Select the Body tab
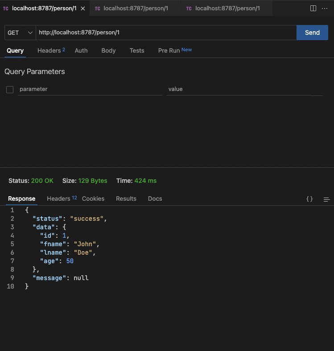This screenshot has height=351, width=334. tap(108, 50)
